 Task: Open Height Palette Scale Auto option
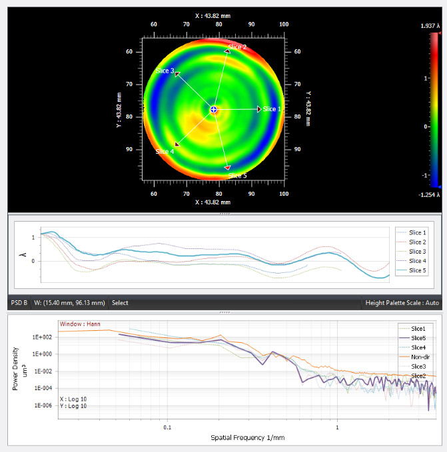(401, 303)
